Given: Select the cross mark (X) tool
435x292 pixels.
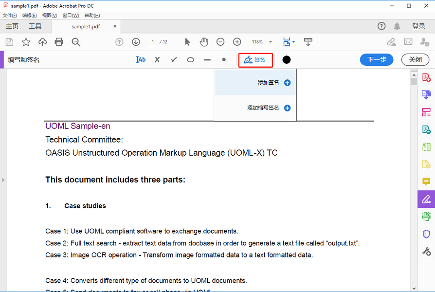Looking at the screenshot, I should (157, 60).
